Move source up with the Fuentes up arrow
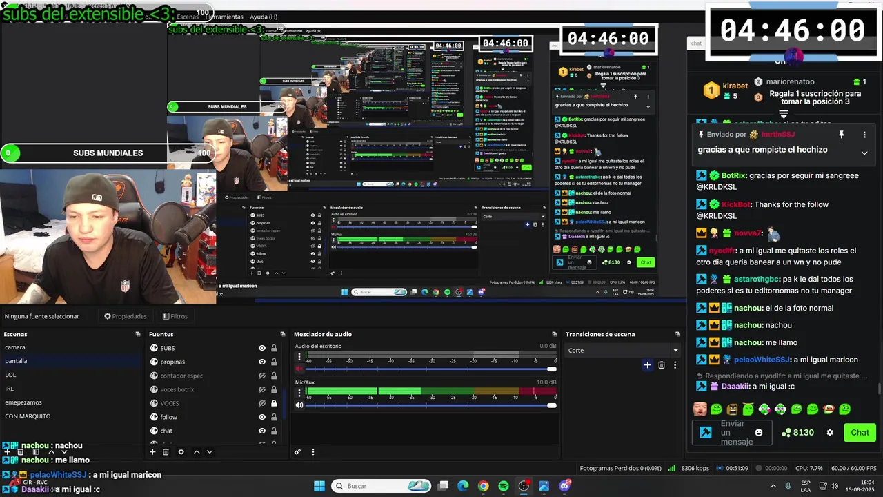The height and width of the screenshot is (497, 883). pos(197,452)
